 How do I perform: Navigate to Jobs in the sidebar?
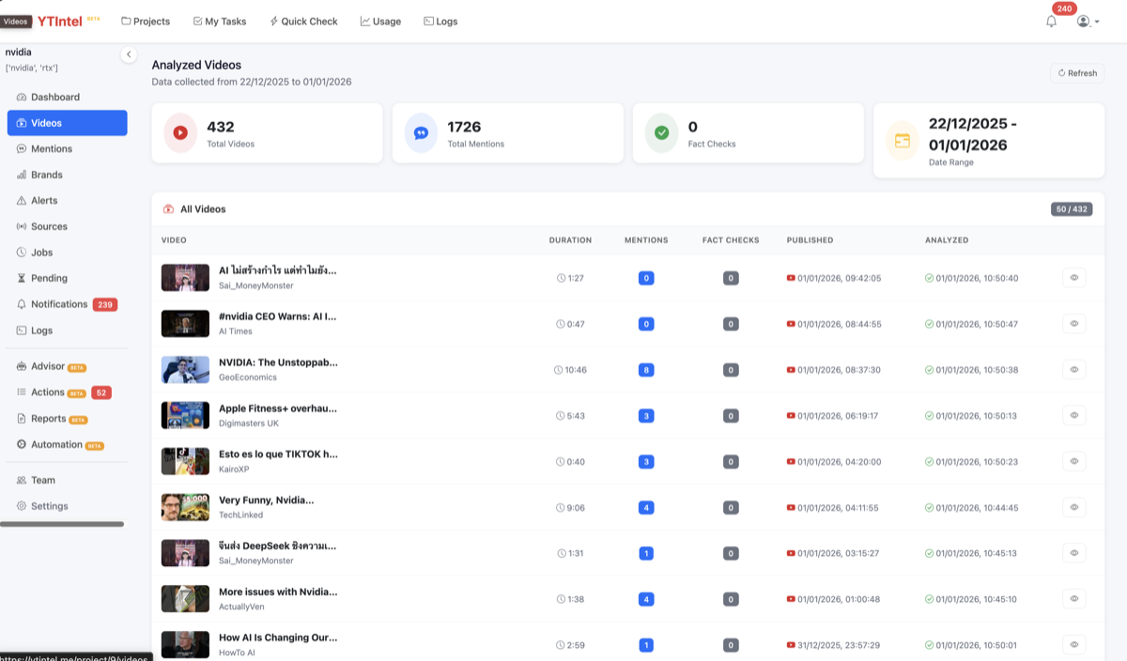41,253
